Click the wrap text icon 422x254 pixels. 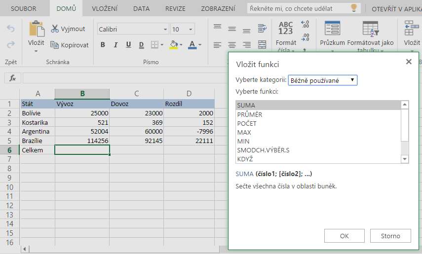coord(262,28)
